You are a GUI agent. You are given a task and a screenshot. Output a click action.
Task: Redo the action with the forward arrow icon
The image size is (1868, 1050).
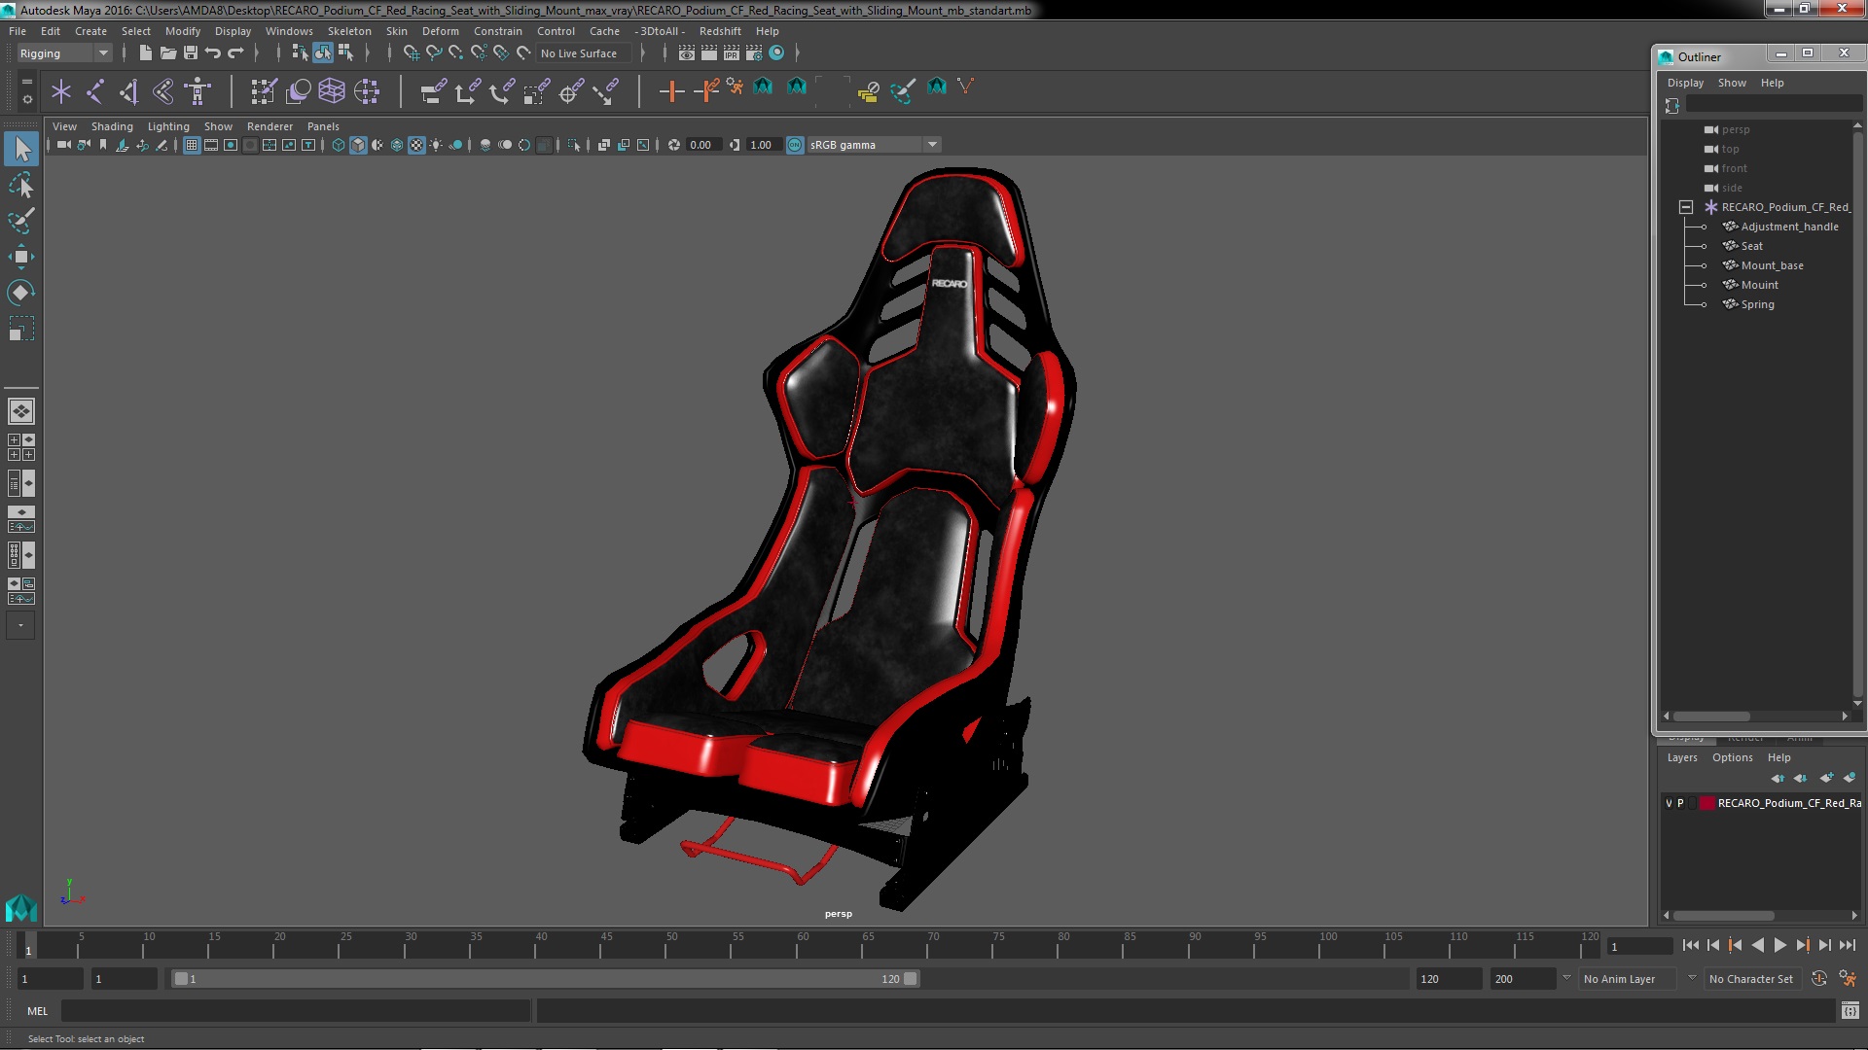[235, 52]
